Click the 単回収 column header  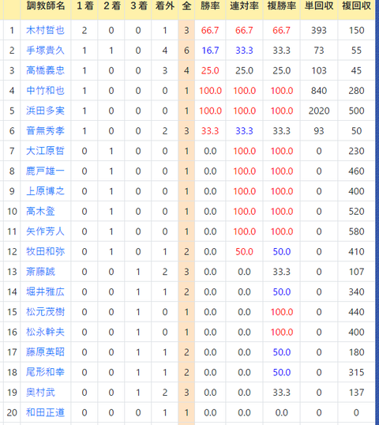[319, 6]
